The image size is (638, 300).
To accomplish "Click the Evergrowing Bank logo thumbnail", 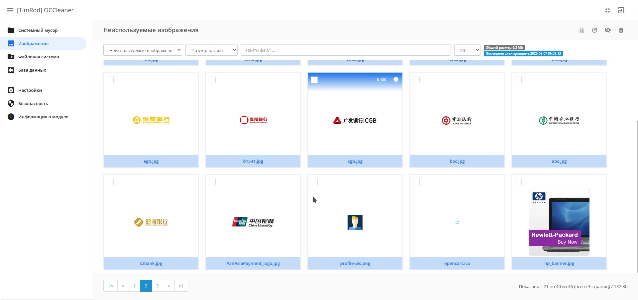I will point(151,120).
